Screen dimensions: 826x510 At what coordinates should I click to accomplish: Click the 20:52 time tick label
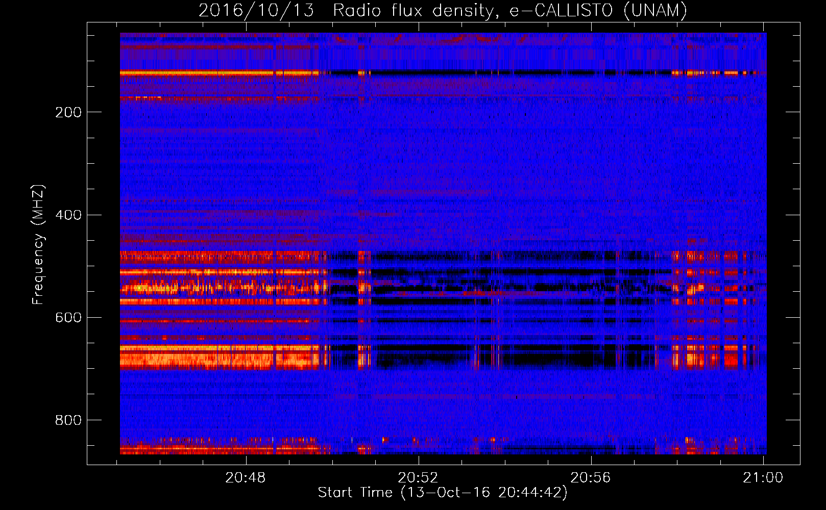[x=418, y=478]
